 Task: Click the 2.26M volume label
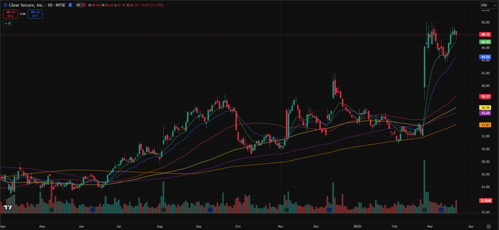pyautogui.click(x=485, y=200)
